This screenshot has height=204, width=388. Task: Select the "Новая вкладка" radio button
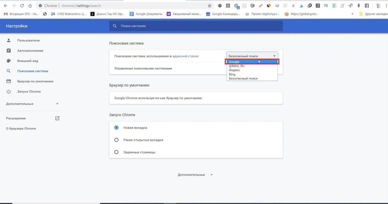[116, 128]
